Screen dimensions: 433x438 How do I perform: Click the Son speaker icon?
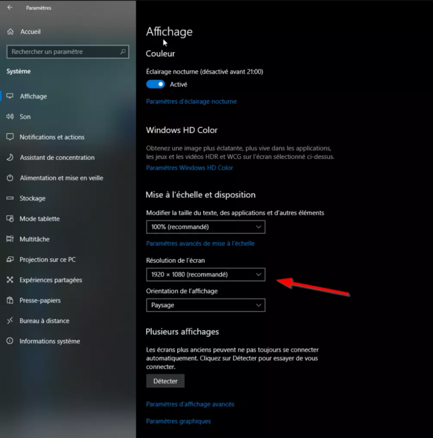point(10,116)
